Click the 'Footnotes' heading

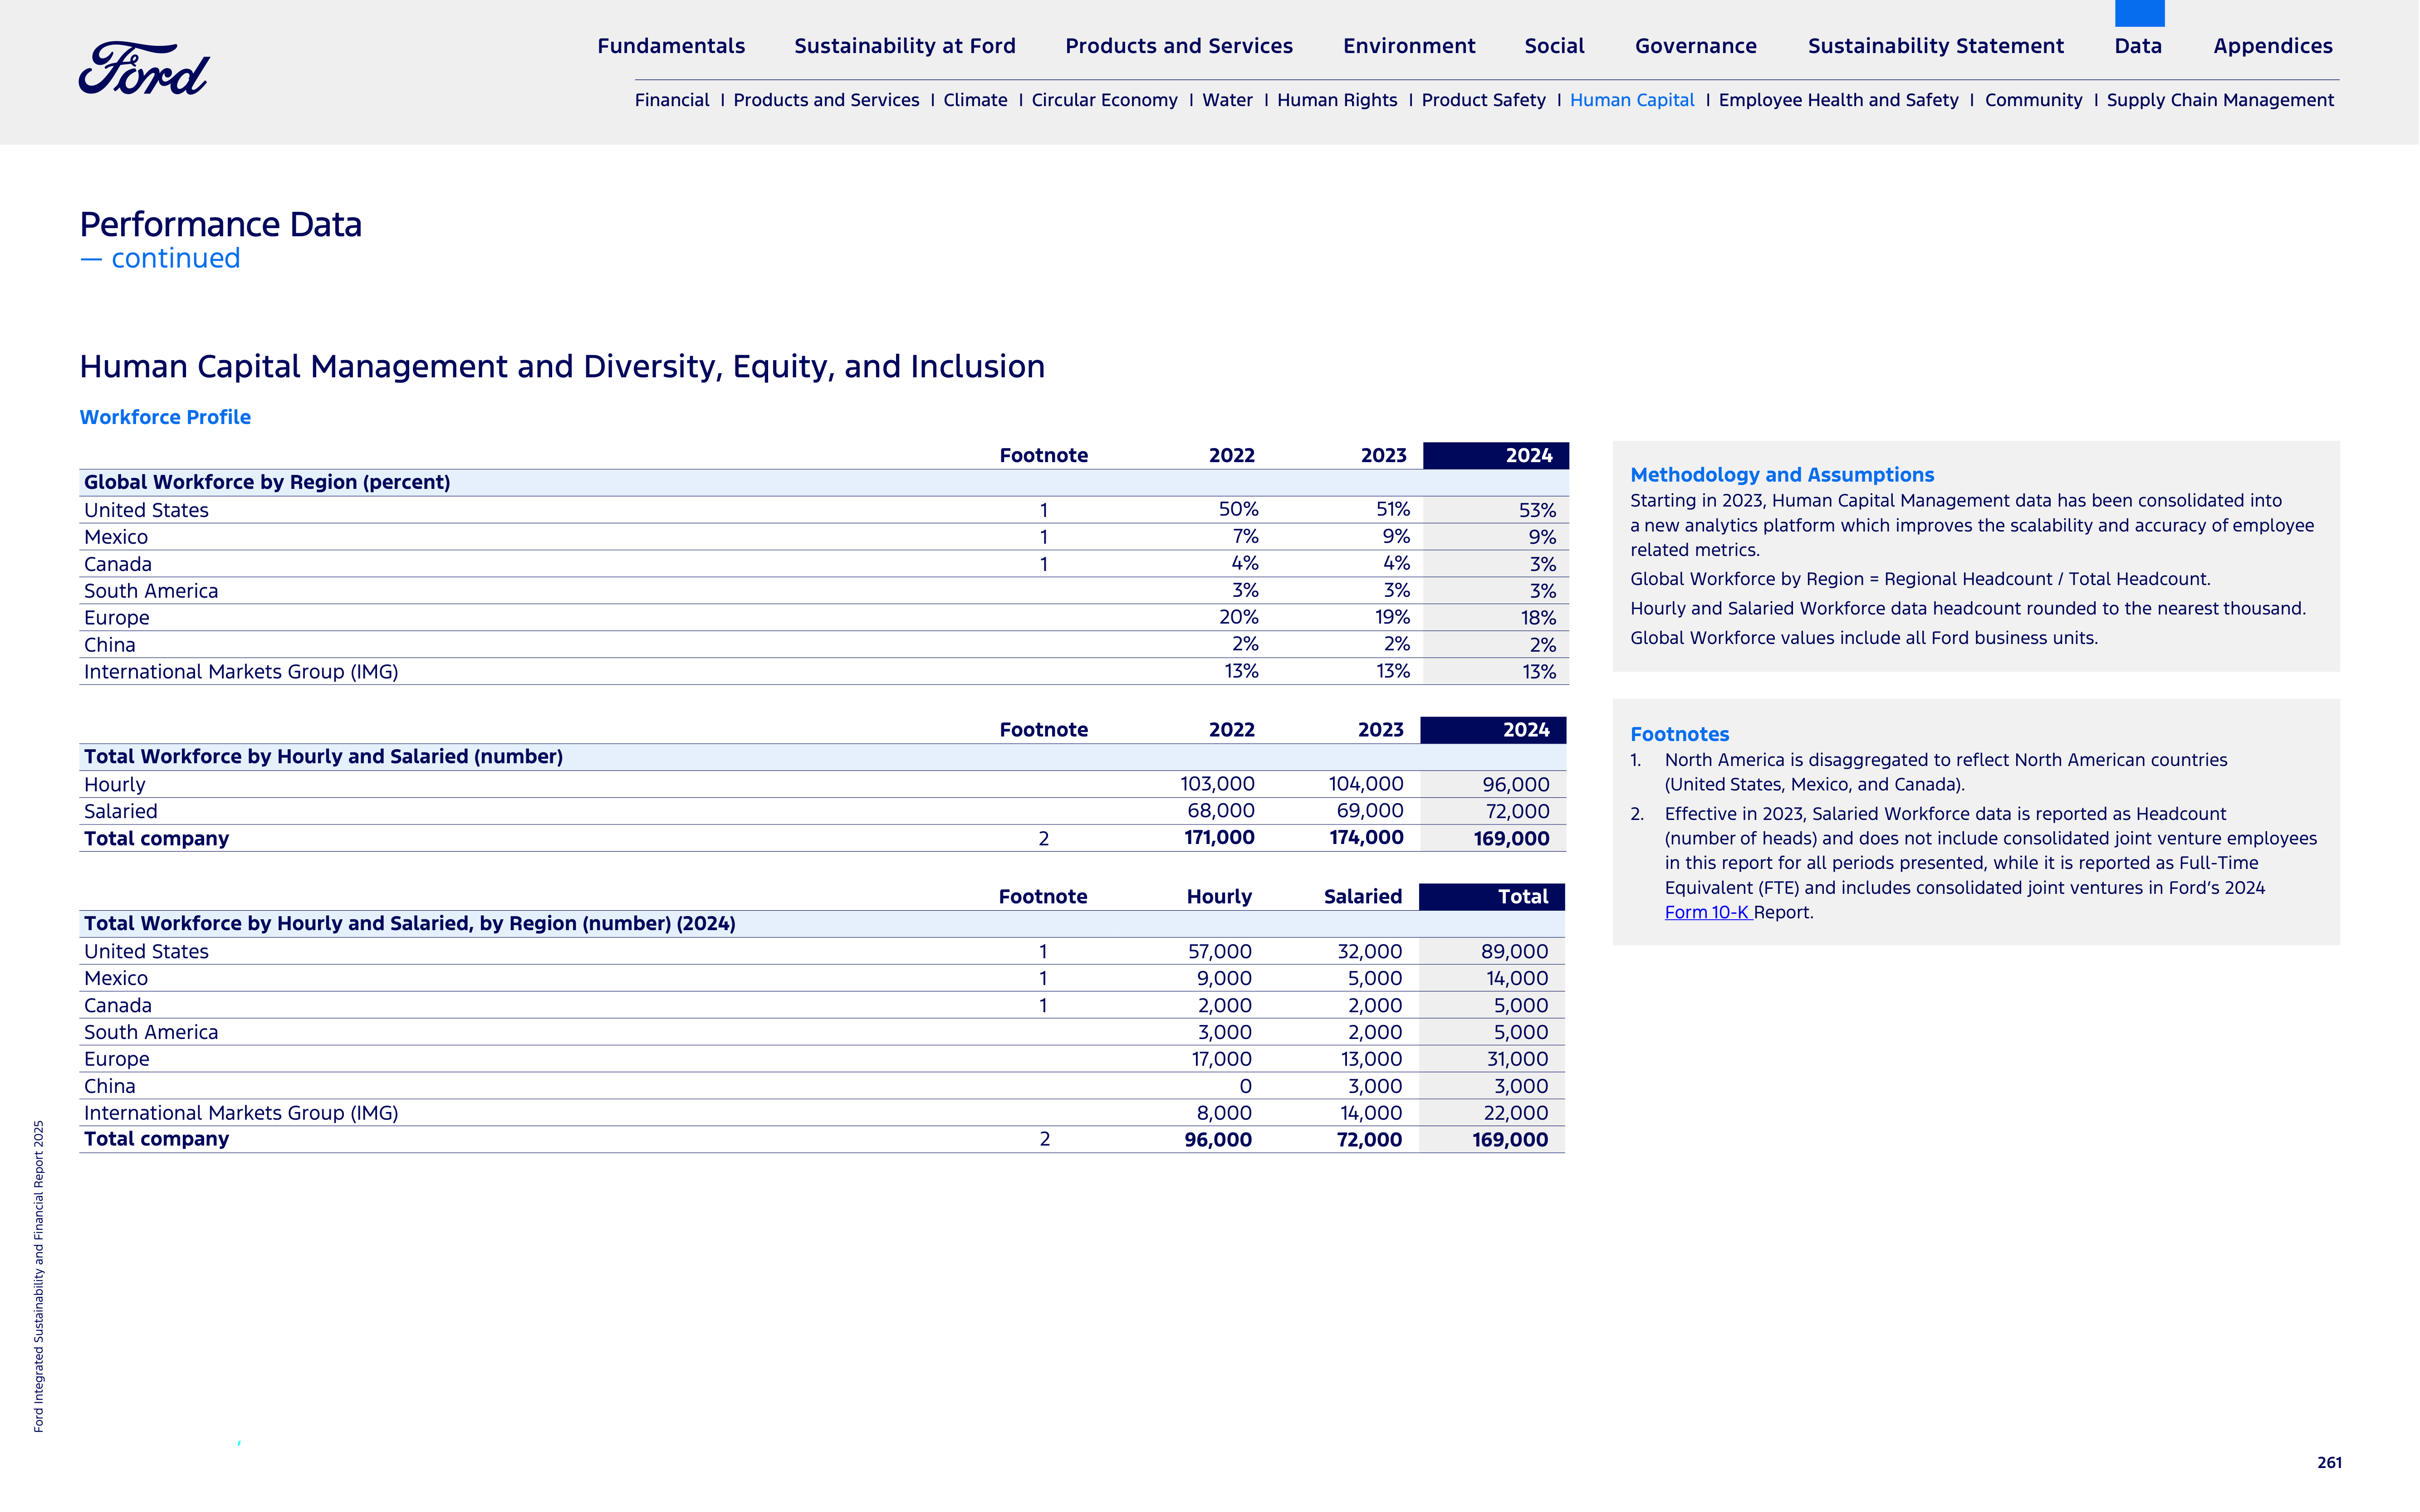(x=1679, y=734)
